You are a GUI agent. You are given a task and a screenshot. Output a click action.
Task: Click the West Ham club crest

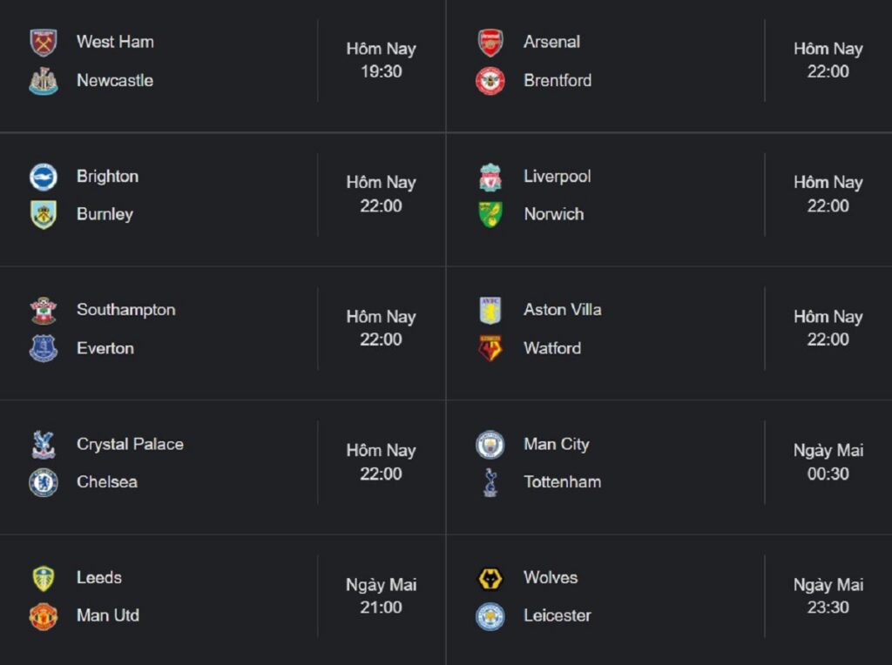point(44,43)
